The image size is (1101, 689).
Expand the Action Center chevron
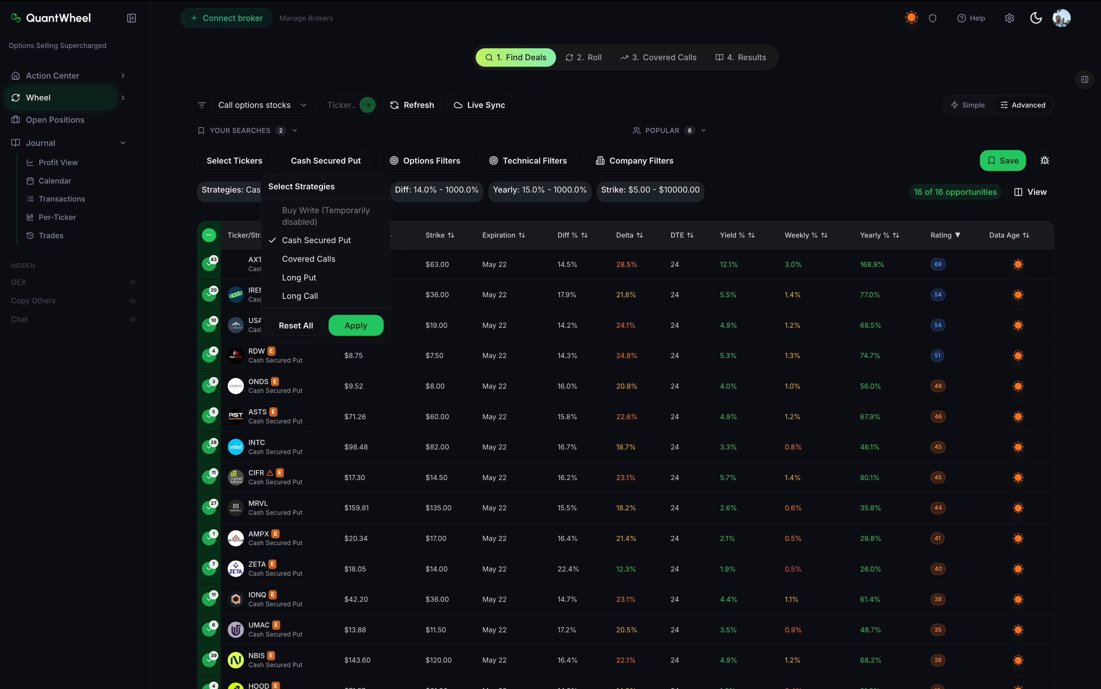coord(123,76)
